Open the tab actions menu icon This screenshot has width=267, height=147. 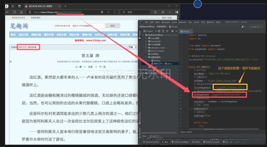(x=19, y=6)
